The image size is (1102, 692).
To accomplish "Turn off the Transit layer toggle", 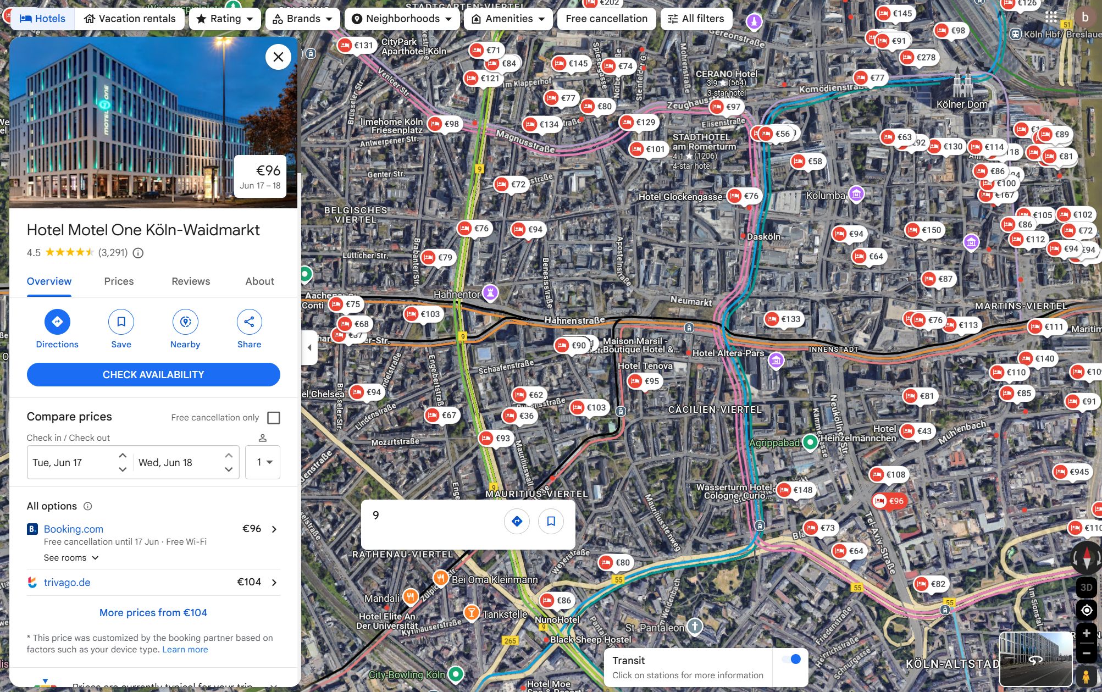I will [x=791, y=659].
